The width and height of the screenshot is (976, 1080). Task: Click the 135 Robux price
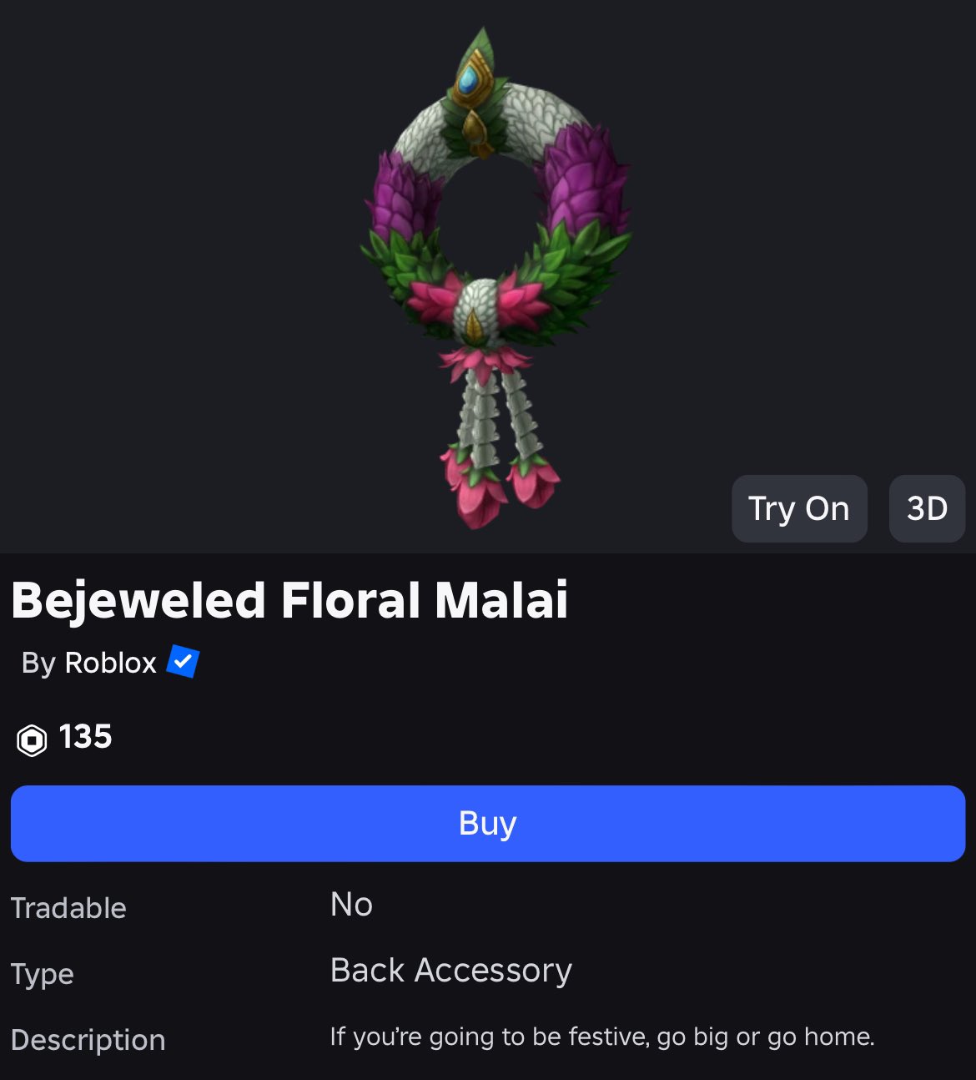[x=85, y=737]
